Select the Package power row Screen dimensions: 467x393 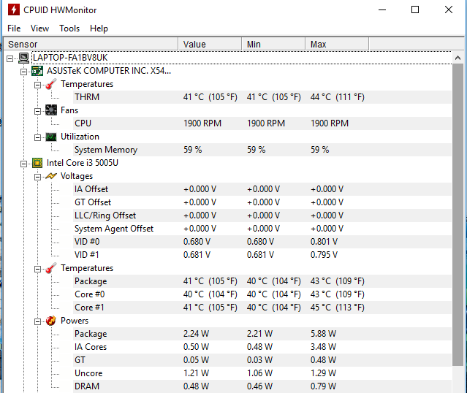(262, 334)
